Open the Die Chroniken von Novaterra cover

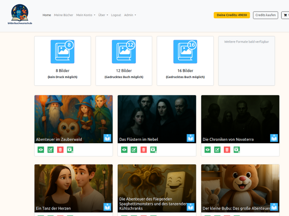[240, 119]
